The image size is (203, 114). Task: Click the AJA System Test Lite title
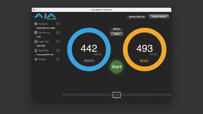(x=101, y=10)
